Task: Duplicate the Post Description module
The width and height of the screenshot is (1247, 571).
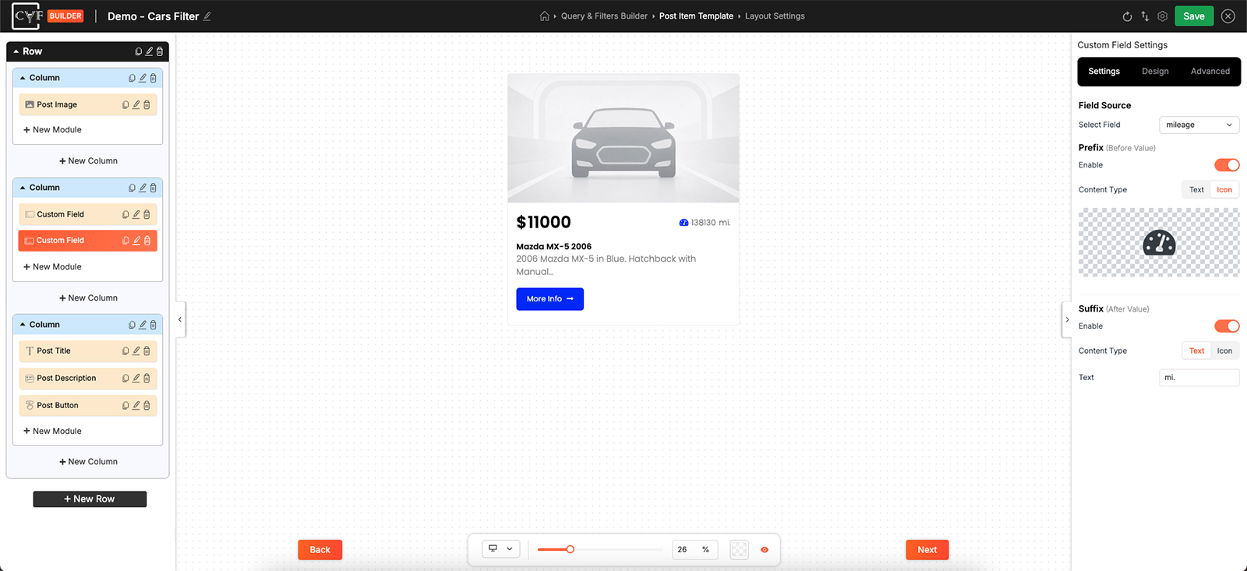Action: (x=125, y=379)
